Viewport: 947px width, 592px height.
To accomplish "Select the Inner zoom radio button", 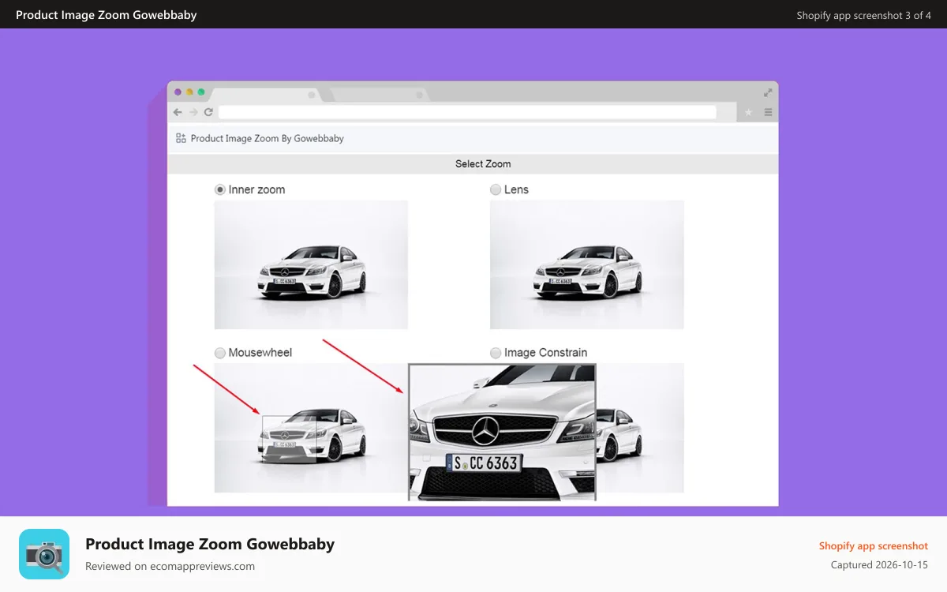I will (220, 189).
